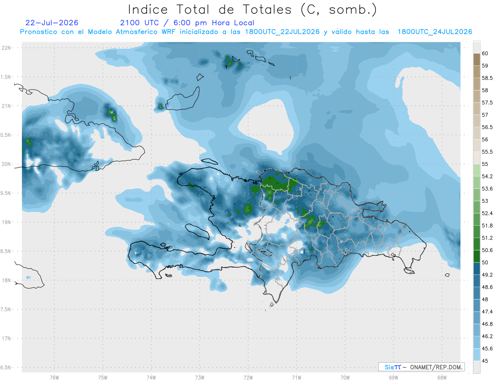Click the '76W' longitude label
This screenshot has height=383, width=496.
[x=54, y=377]
